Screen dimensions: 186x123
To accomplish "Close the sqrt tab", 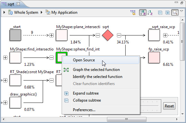I will pos(18,4).
